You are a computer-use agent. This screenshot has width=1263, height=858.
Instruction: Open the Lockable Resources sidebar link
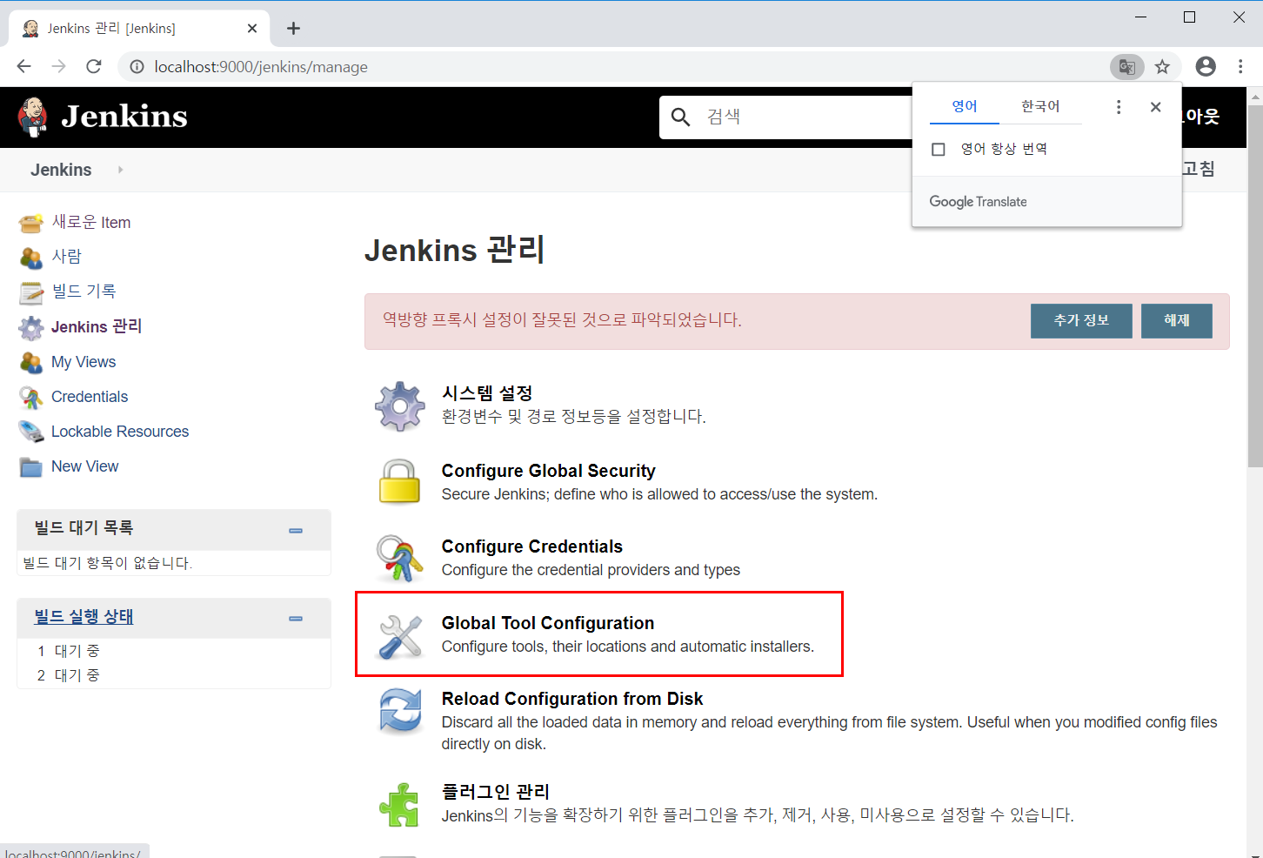pyautogui.click(x=120, y=432)
